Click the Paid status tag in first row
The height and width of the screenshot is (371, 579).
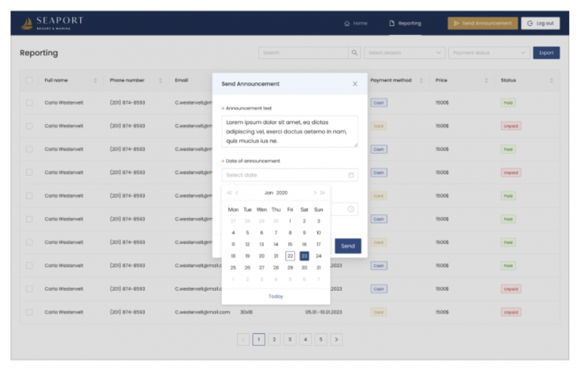[508, 102]
